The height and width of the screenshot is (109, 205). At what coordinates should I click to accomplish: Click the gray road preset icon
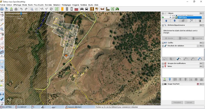click(x=67, y=9)
